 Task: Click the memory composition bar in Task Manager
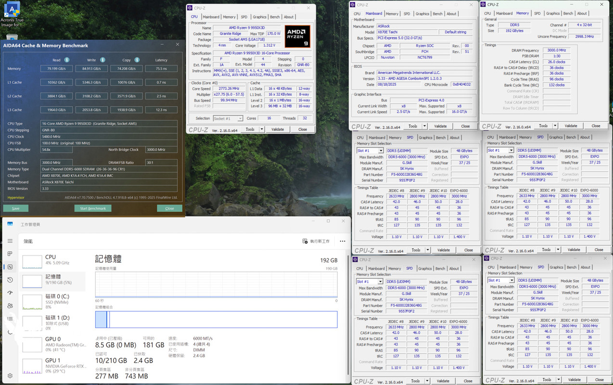click(x=216, y=320)
